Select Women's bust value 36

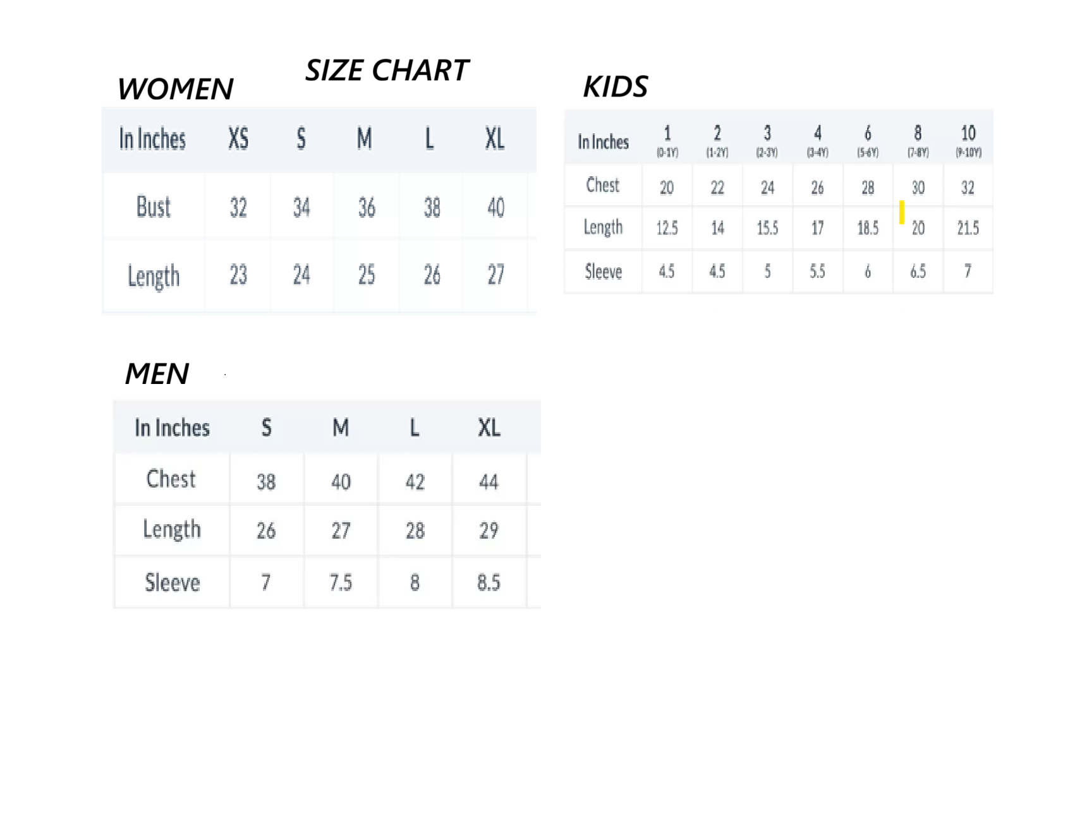tap(367, 208)
